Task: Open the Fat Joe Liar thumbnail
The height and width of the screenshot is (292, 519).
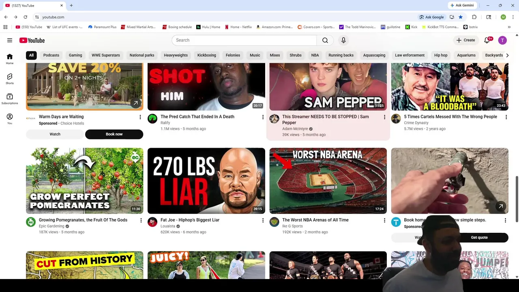Action: pyautogui.click(x=206, y=181)
